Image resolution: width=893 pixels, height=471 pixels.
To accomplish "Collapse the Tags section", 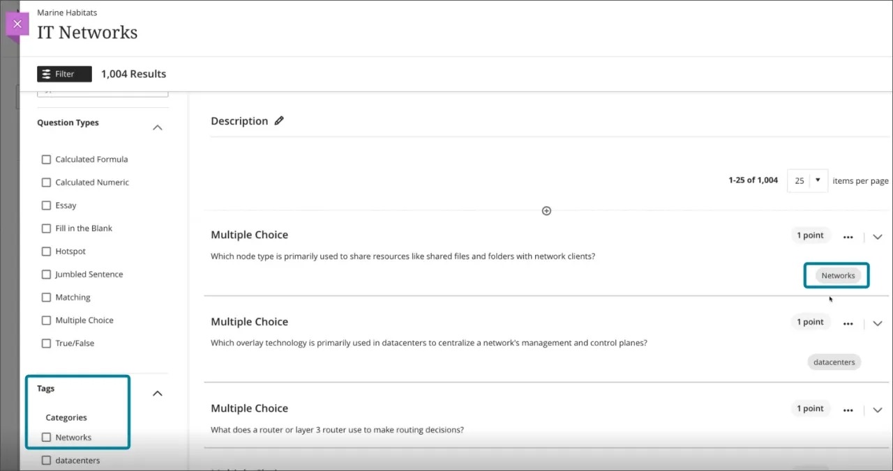I will (158, 392).
